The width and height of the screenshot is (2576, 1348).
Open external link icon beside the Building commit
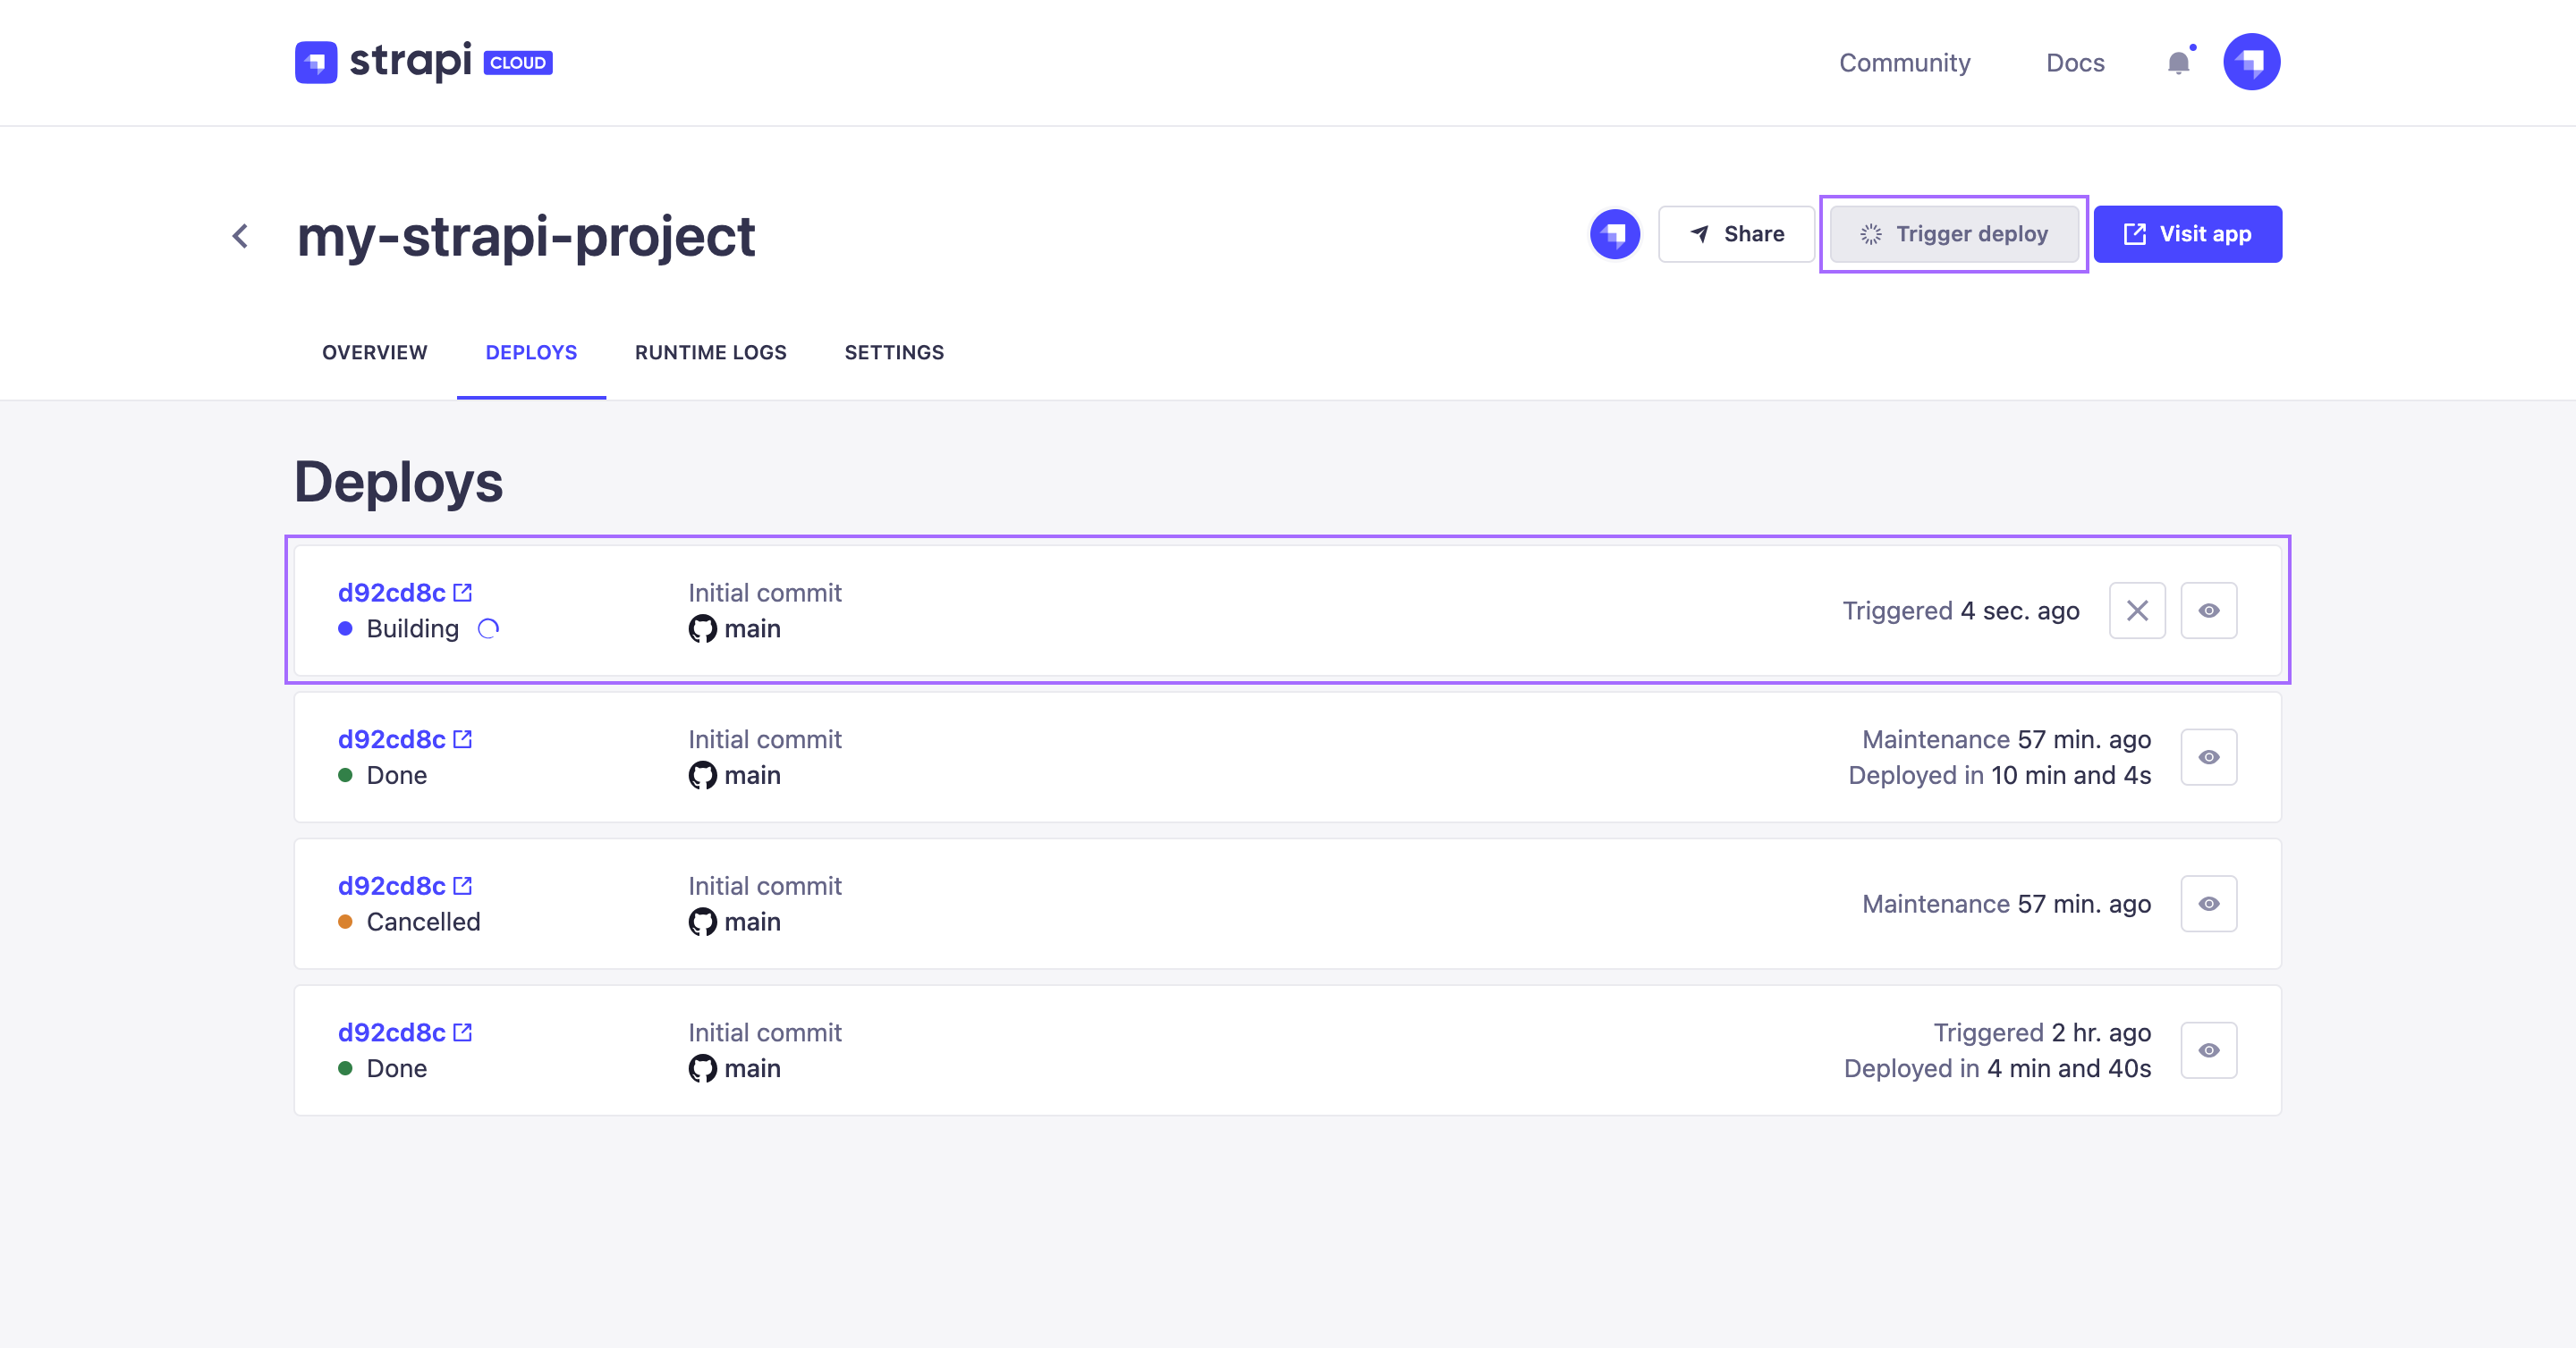463,593
